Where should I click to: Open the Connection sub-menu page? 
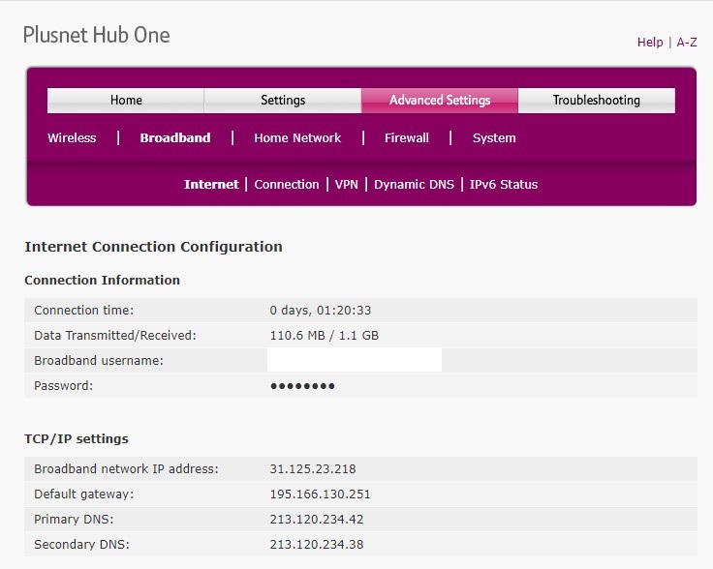coord(287,185)
